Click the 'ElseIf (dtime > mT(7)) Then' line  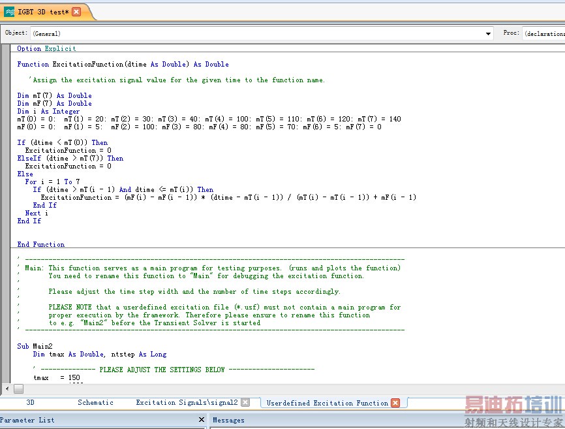point(70,158)
